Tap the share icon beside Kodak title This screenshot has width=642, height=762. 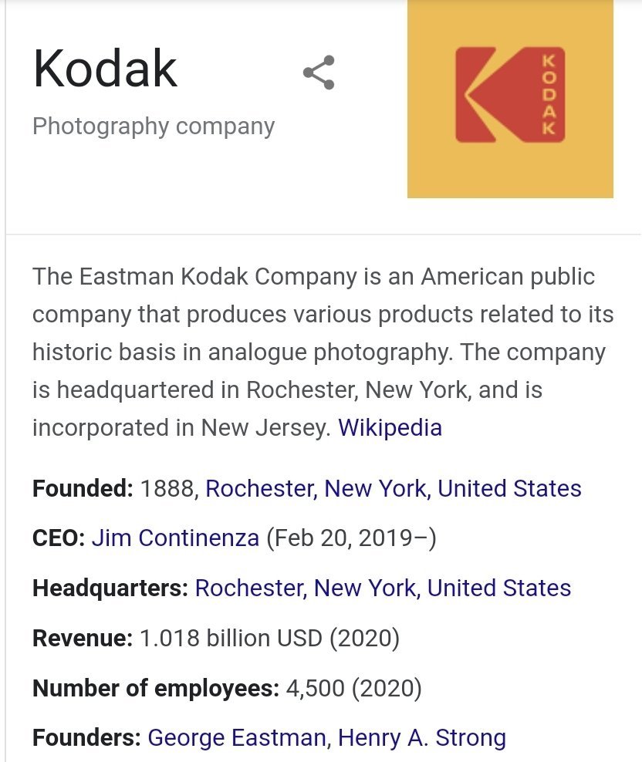tap(319, 72)
